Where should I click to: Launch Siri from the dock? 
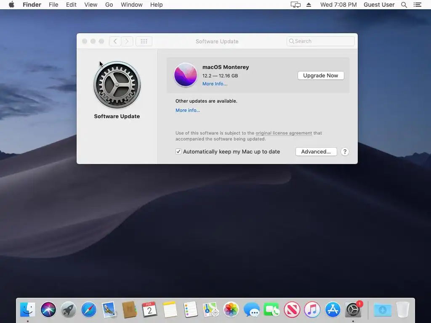[x=48, y=310]
